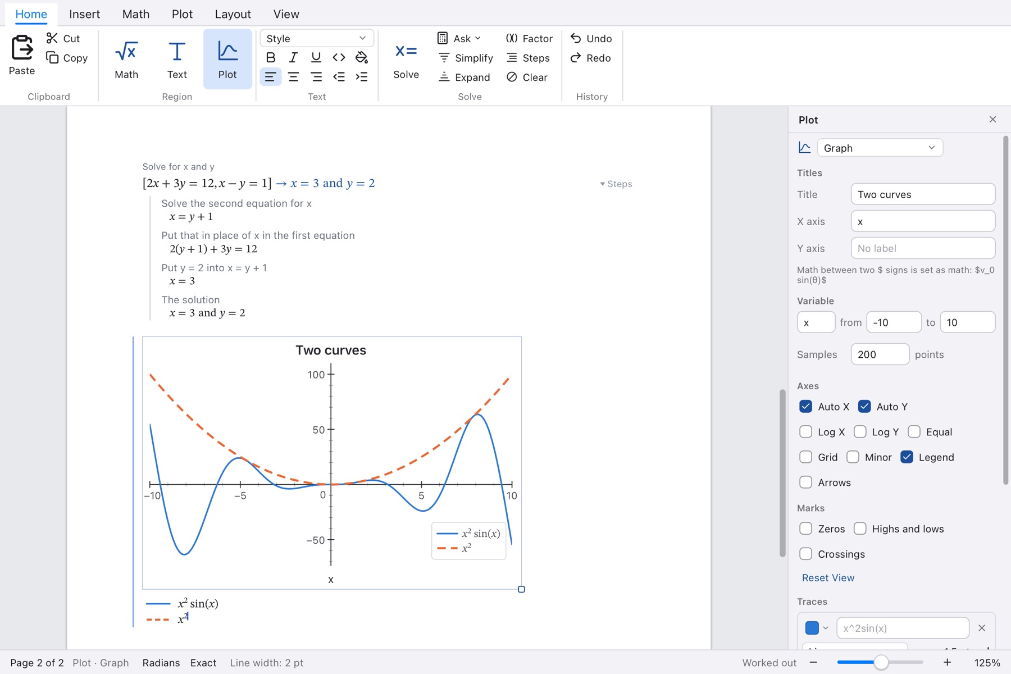
Task: Center align text
Action: [293, 77]
